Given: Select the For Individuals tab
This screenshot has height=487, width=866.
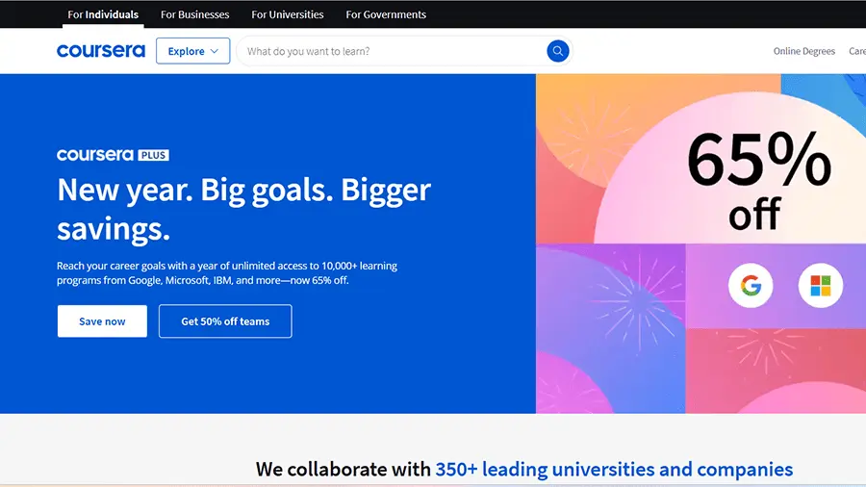Looking at the screenshot, I should coord(103,14).
